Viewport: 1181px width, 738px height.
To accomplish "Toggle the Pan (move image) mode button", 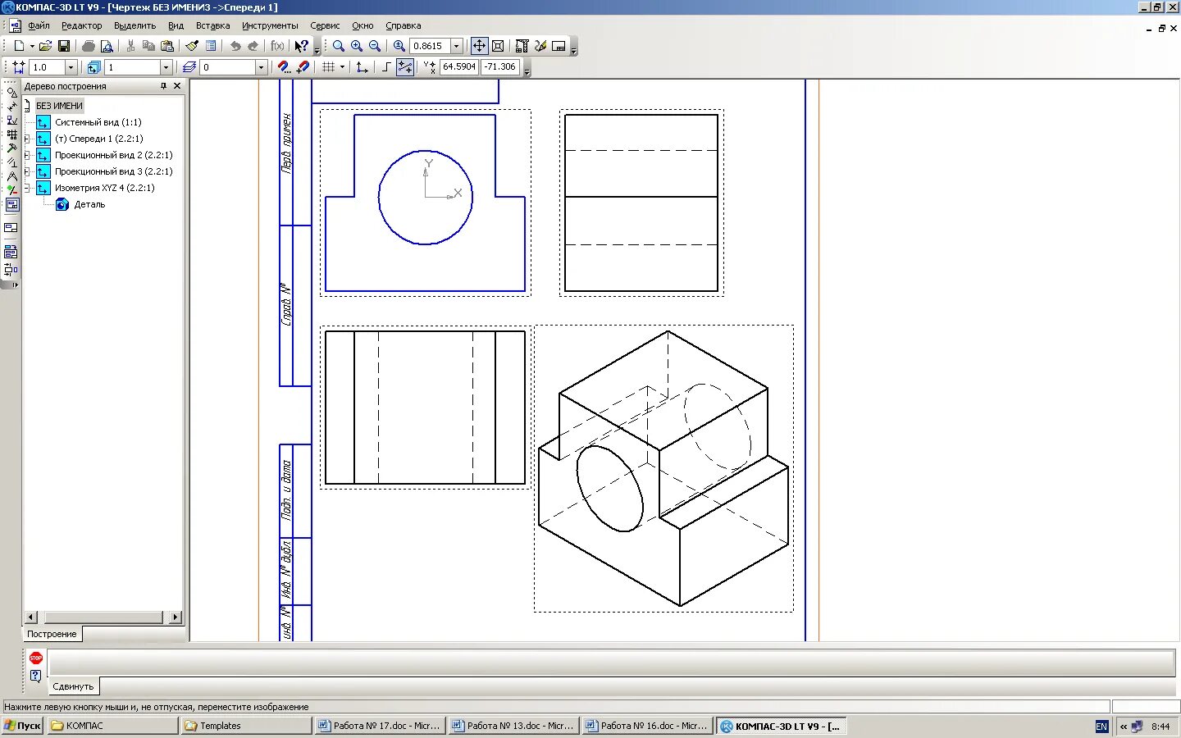I will 479,46.
